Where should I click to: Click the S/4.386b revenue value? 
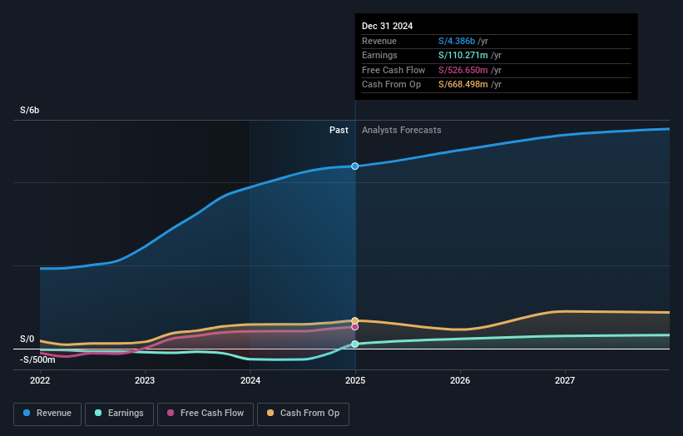[457, 41]
